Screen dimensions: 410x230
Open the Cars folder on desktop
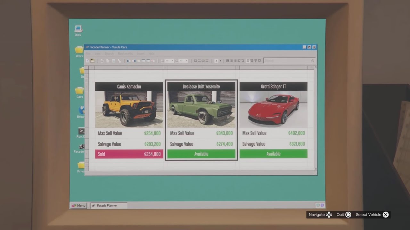pos(80,93)
